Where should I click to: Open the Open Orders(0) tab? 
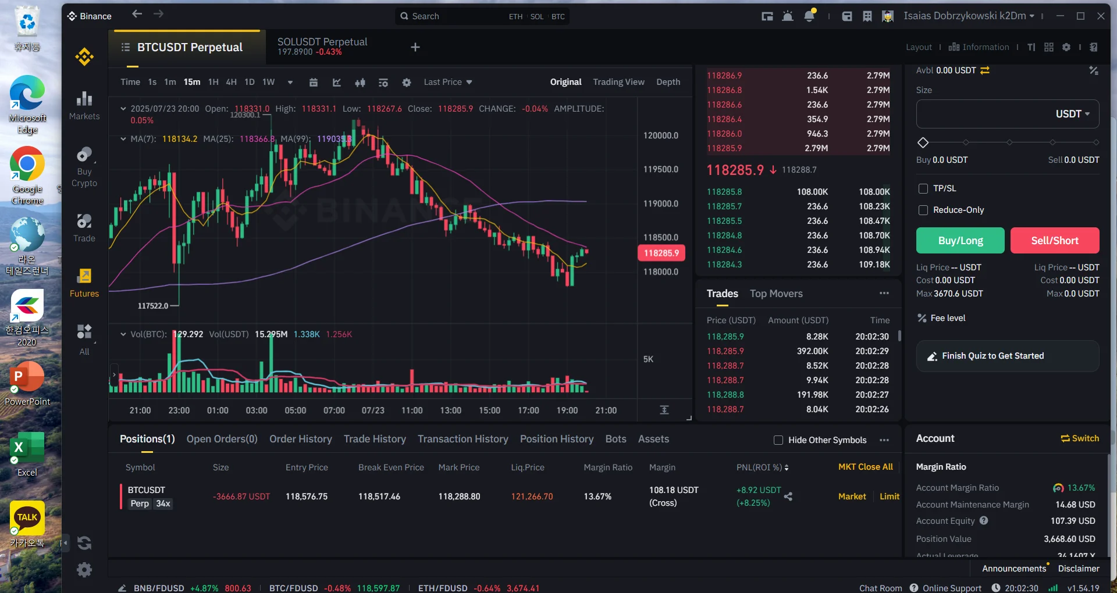click(x=222, y=439)
